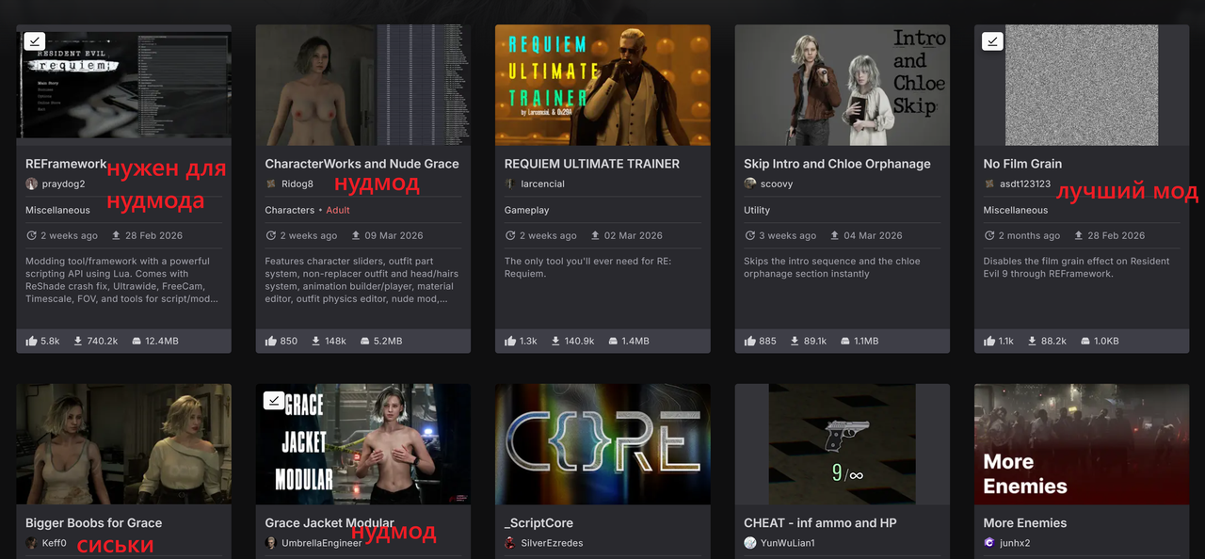Click the Adult tag on CharacterWorks card
Image resolution: width=1205 pixels, height=559 pixels.
pyautogui.click(x=338, y=210)
